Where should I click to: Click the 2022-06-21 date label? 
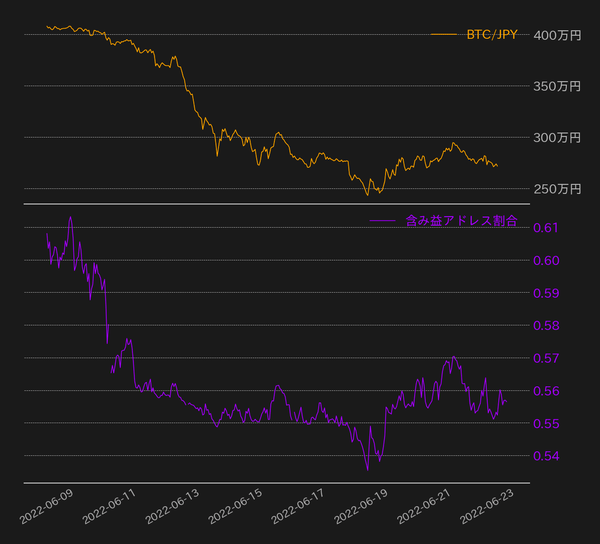click(424, 507)
